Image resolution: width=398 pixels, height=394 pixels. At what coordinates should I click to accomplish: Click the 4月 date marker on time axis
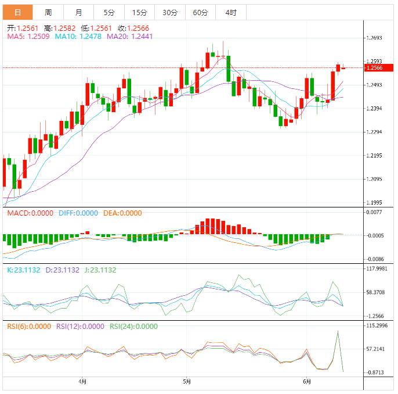pyautogui.click(x=82, y=382)
